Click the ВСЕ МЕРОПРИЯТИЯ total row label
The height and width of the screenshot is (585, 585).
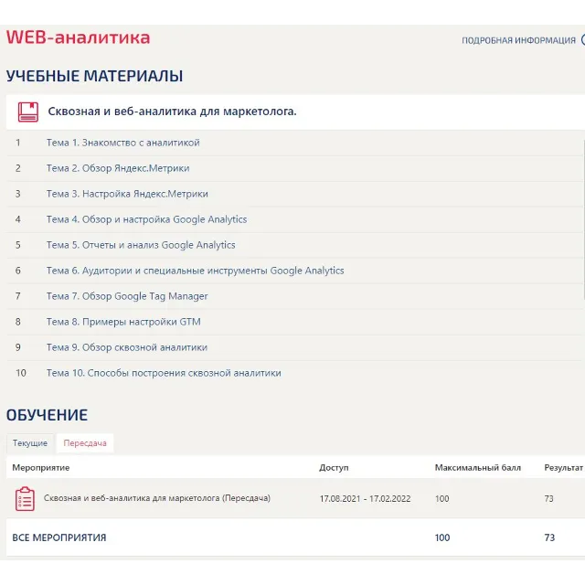coord(58,537)
